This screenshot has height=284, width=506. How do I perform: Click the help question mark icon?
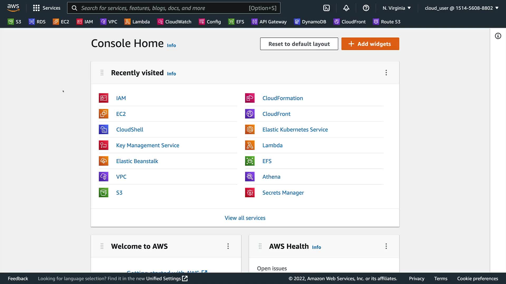[x=366, y=8]
